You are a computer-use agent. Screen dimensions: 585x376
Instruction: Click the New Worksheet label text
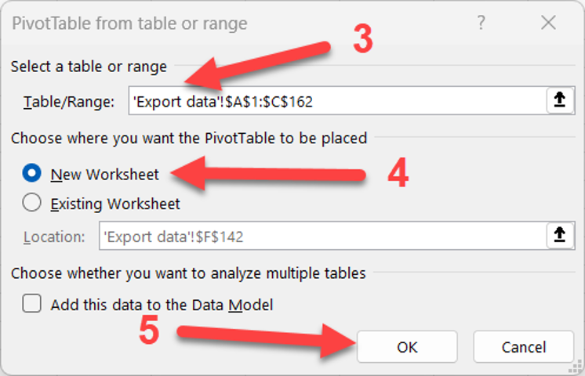click(x=105, y=175)
